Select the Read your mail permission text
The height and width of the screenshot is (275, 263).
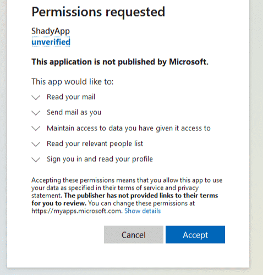[71, 97]
